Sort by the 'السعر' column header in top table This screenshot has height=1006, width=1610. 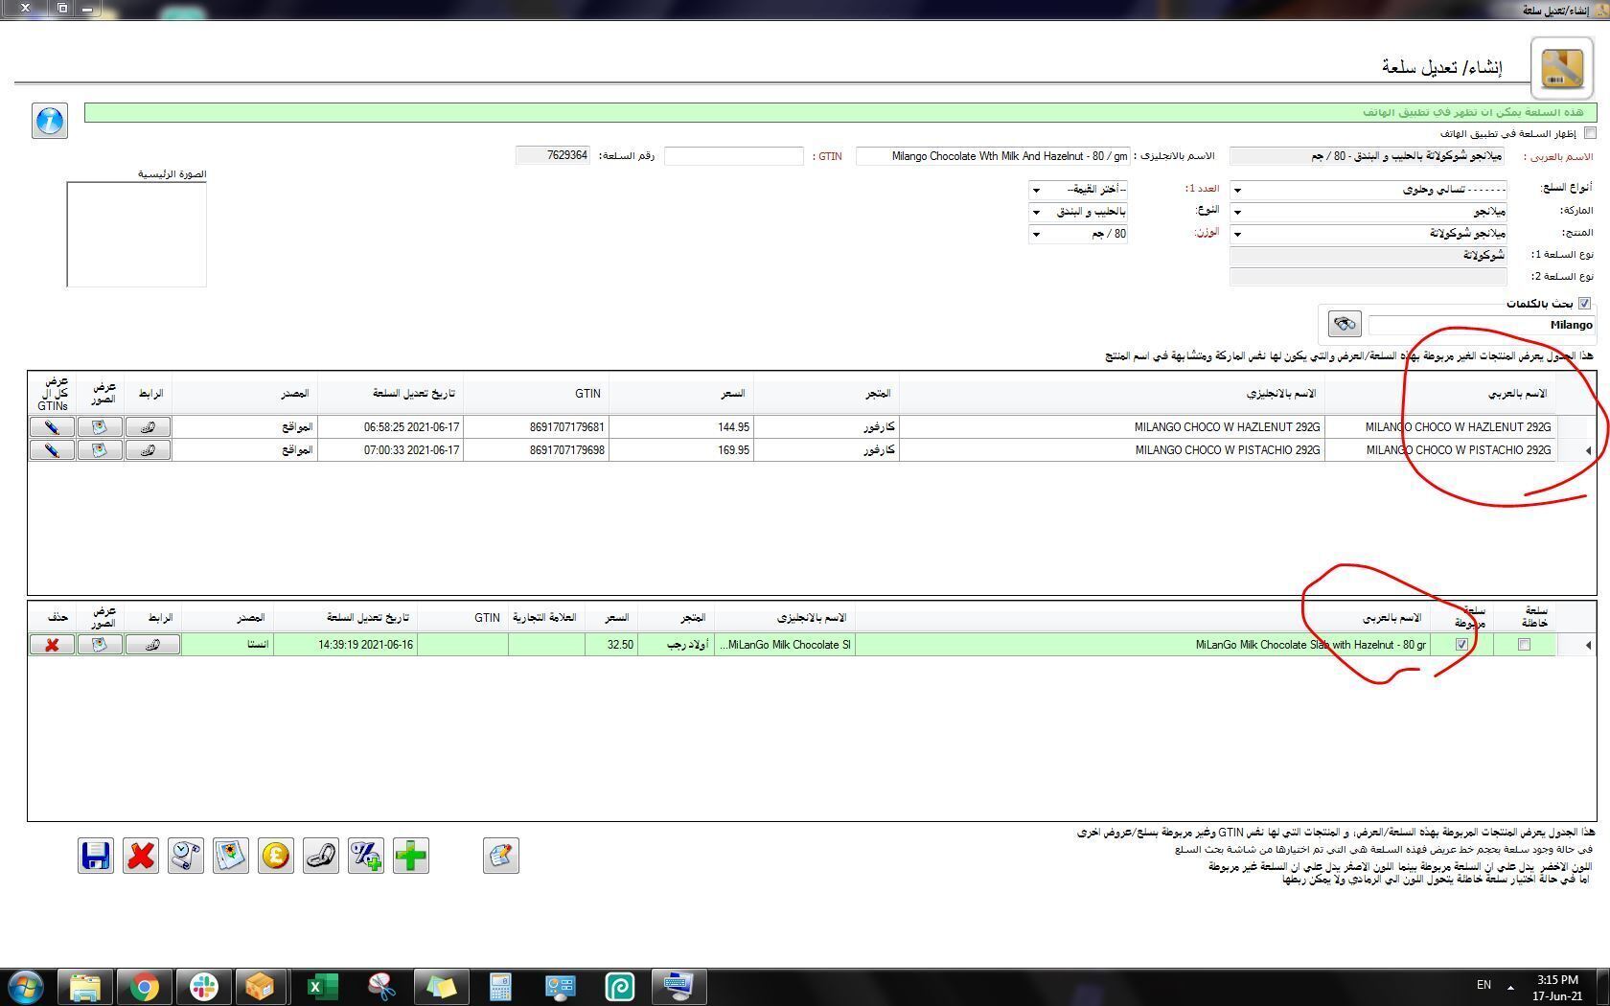coord(732,394)
